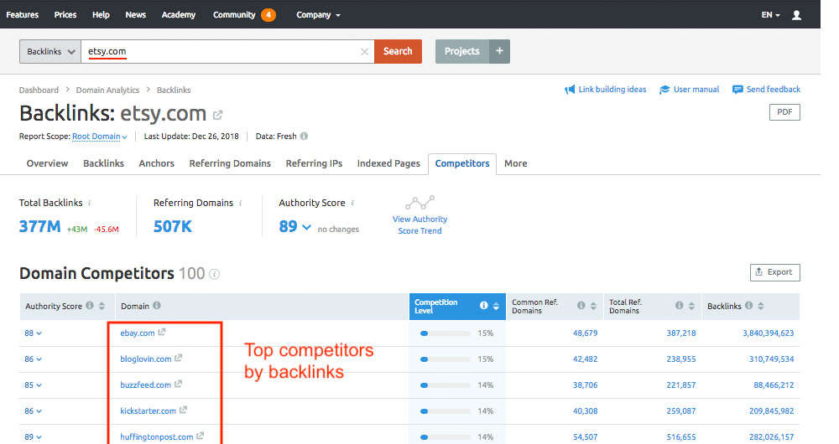Screen dimensions: 839x444
Task: Open external link icon next to etsy.com heading
Action: coord(218,115)
